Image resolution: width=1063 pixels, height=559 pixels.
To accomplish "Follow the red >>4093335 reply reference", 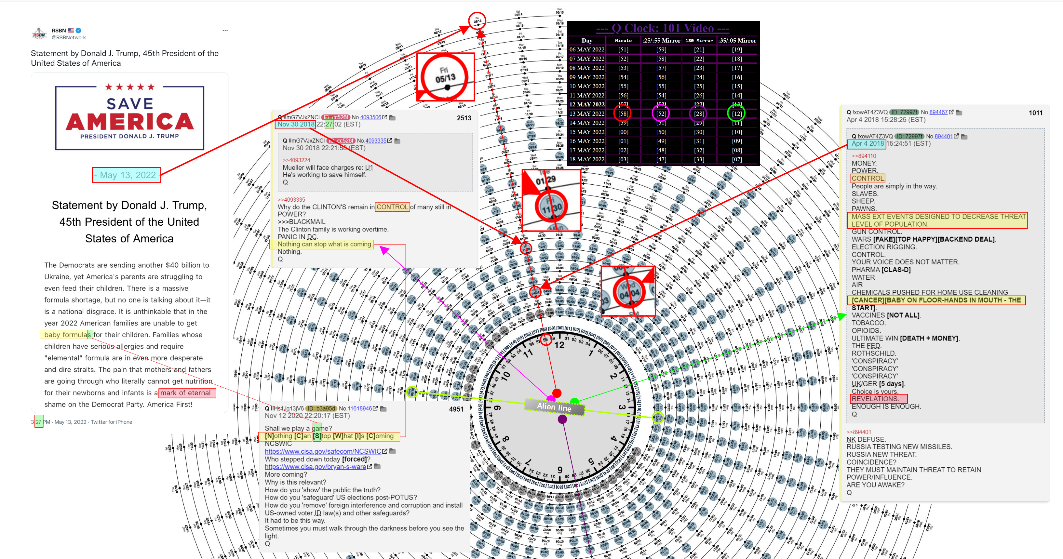I will pyautogui.click(x=291, y=200).
